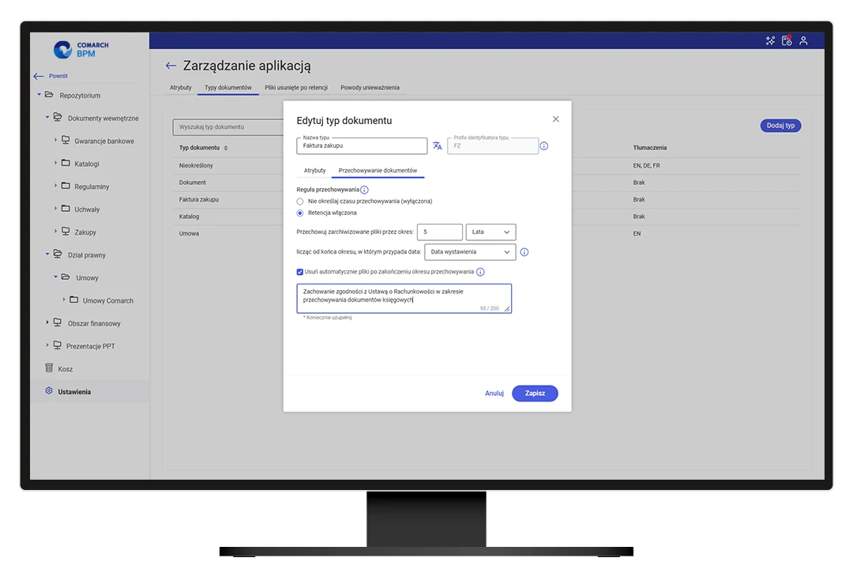
Task: Click the text area resize handle icon
Action: 507,309
